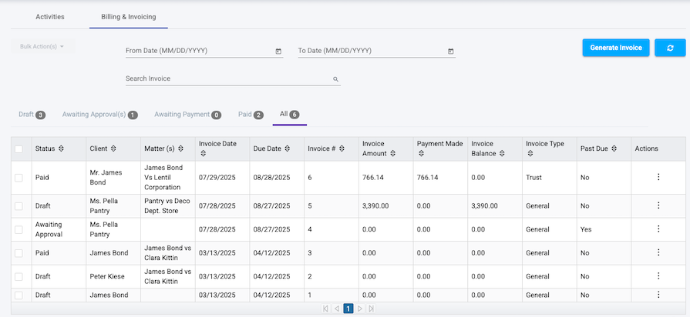Viewport: 690px width, 317px height.
Task: Sort by Status column icon
Action: click(61, 148)
